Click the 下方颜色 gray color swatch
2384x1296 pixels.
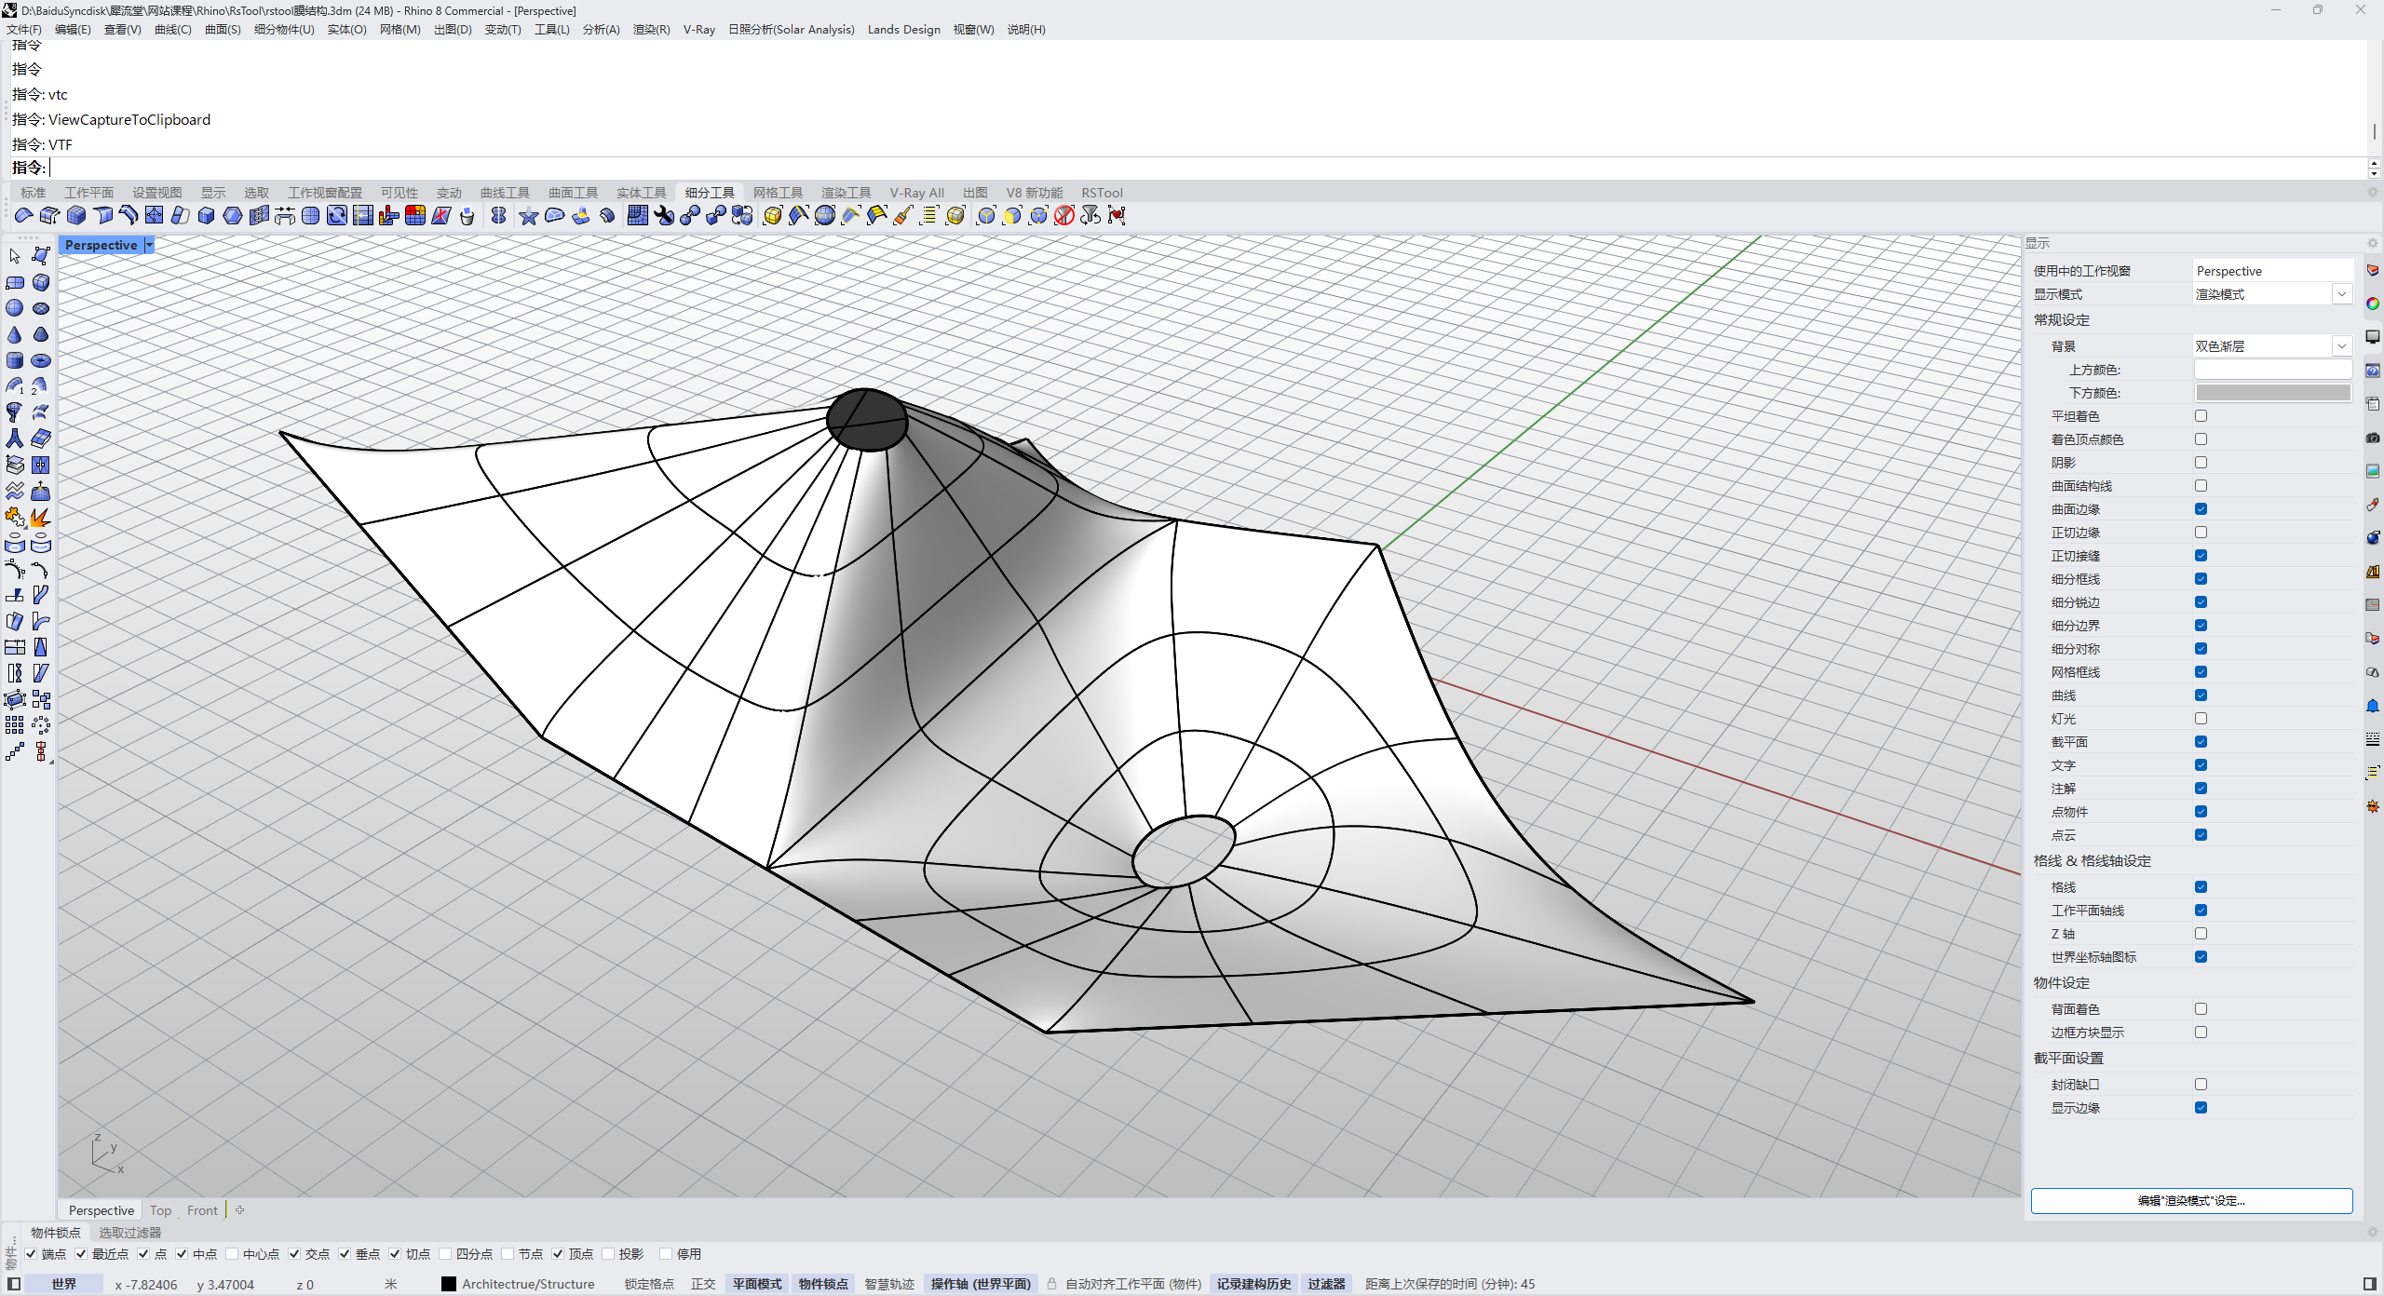pyautogui.click(x=2272, y=393)
